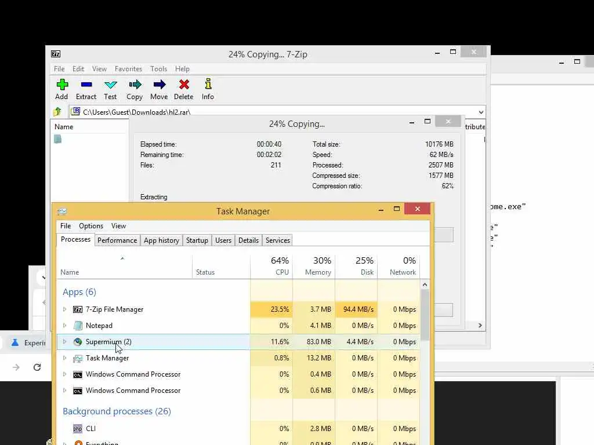The width and height of the screenshot is (594, 445).
Task: Click the Task Manager scrollbar up arrow
Action: 425,284
